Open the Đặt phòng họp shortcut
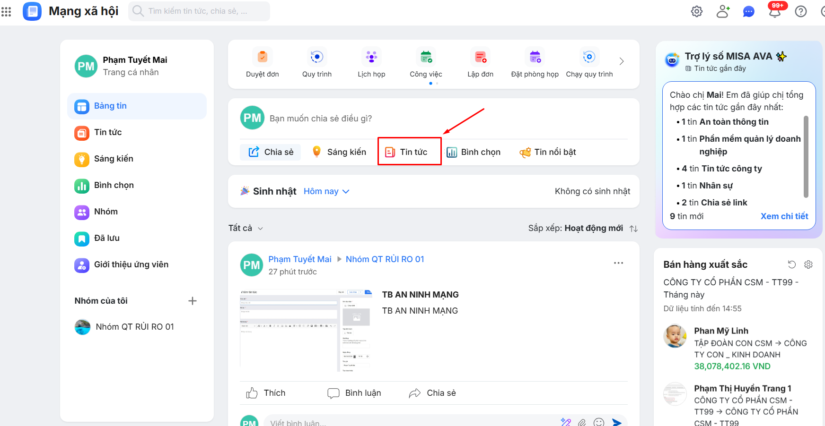 point(535,57)
